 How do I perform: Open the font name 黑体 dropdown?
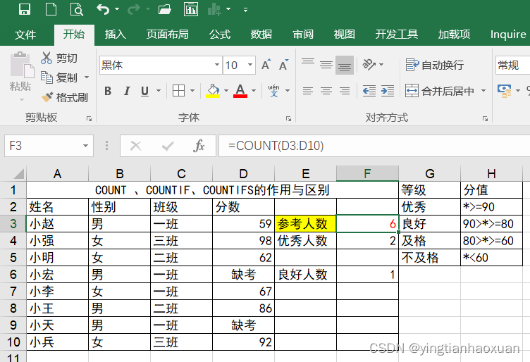coord(217,65)
